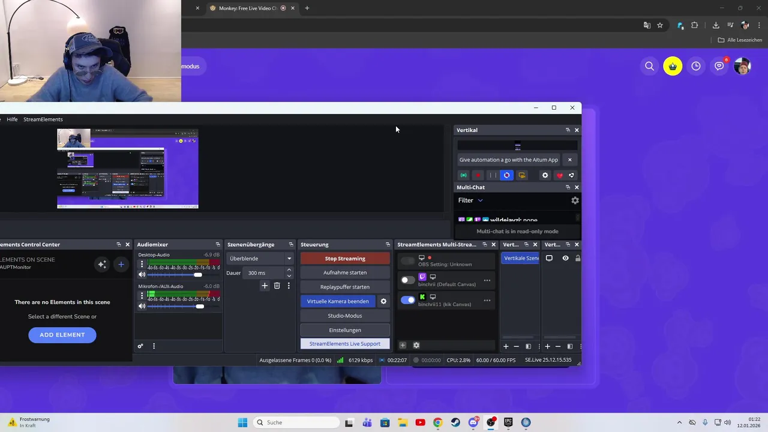The height and width of the screenshot is (432, 768).
Task: Click highlighted vertical replay buffer icon
Action: [507, 175]
